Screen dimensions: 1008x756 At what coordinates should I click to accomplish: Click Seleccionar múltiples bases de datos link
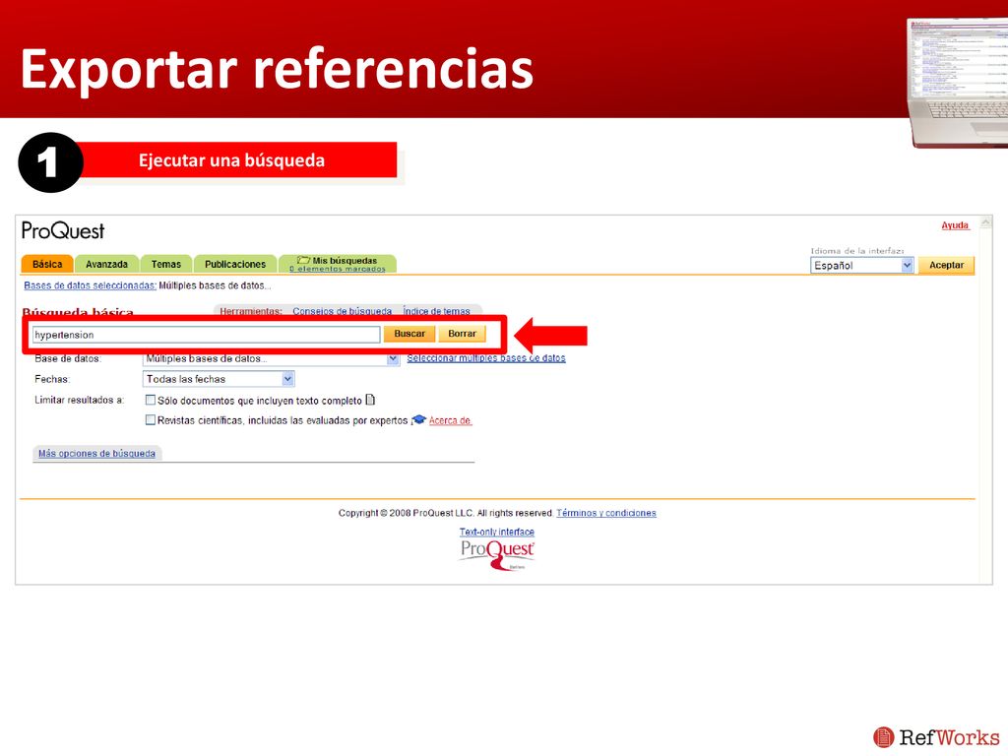click(486, 358)
